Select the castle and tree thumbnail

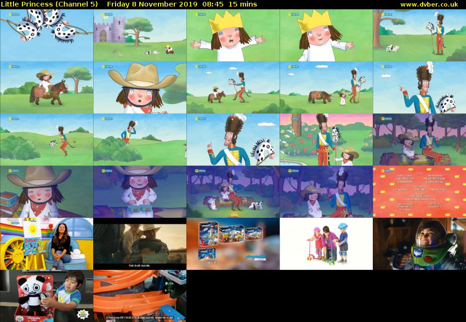tap(140, 35)
